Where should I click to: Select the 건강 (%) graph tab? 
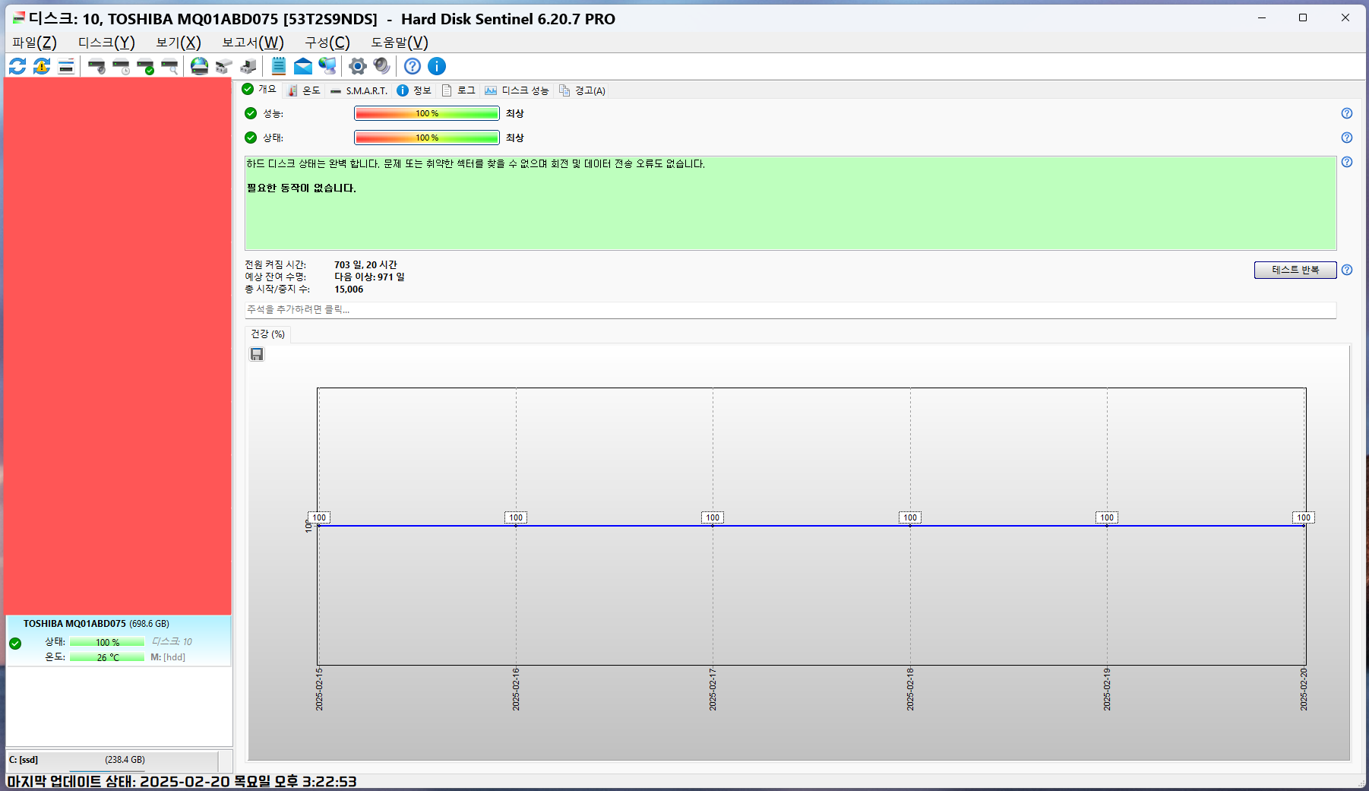tap(267, 334)
